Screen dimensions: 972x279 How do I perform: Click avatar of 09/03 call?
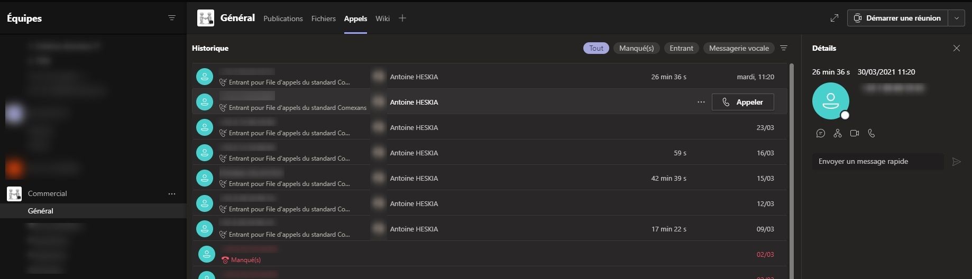[205, 229]
